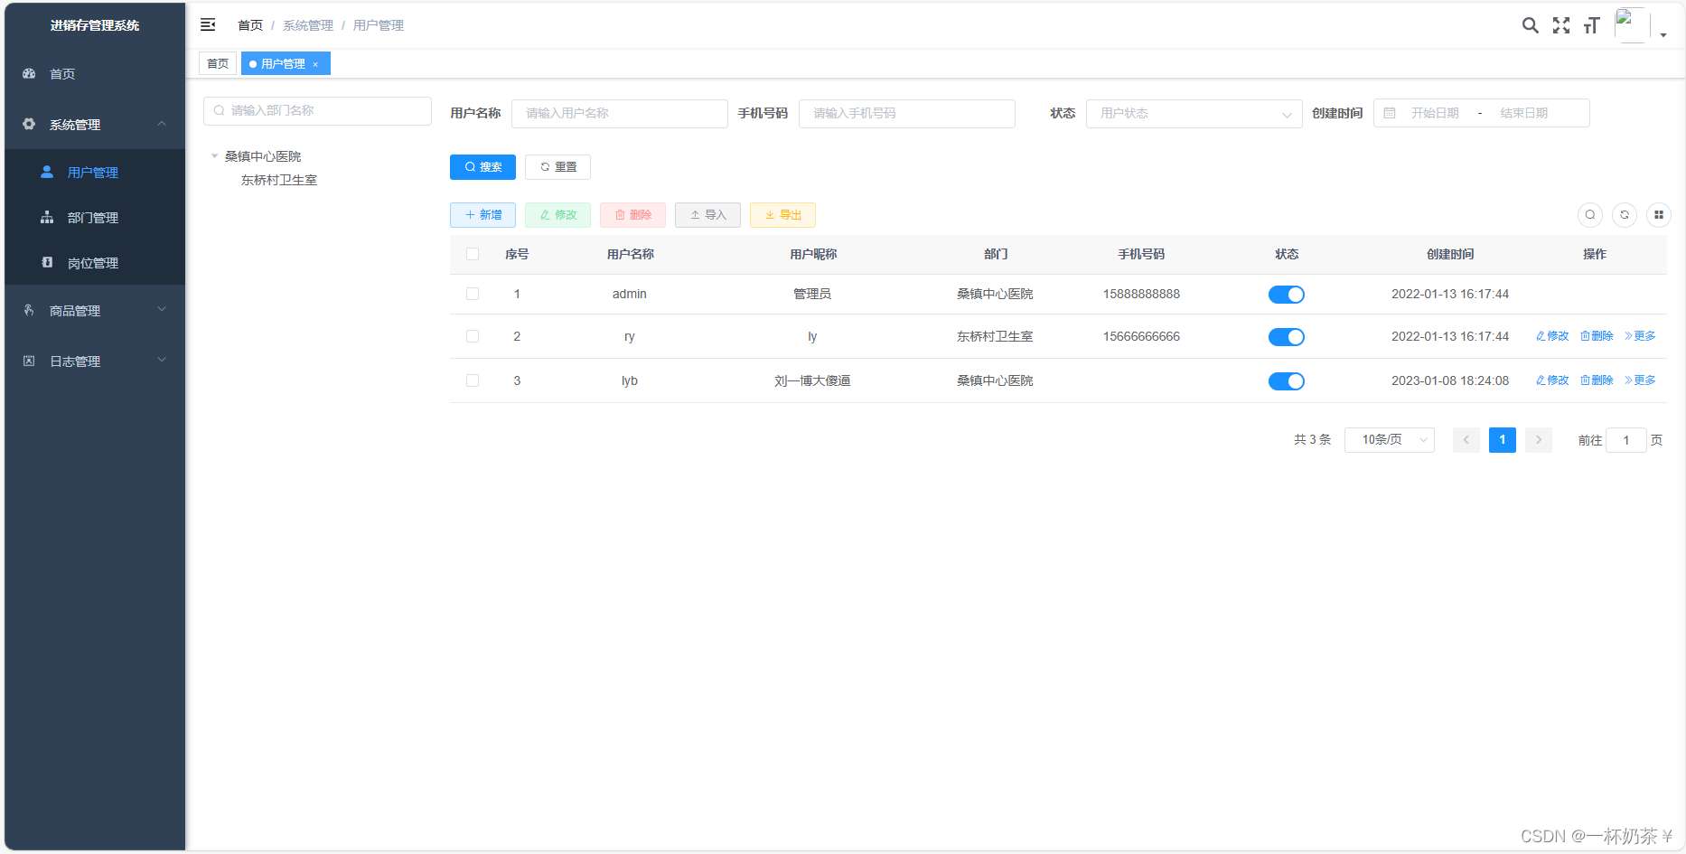Collapse the 系统管理 sidebar menu
The width and height of the screenshot is (1686, 854).
[x=95, y=124]
